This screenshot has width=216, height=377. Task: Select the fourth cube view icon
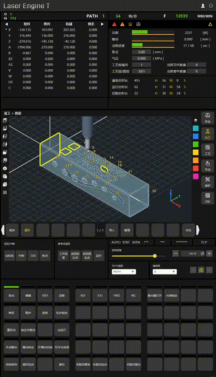5,144
